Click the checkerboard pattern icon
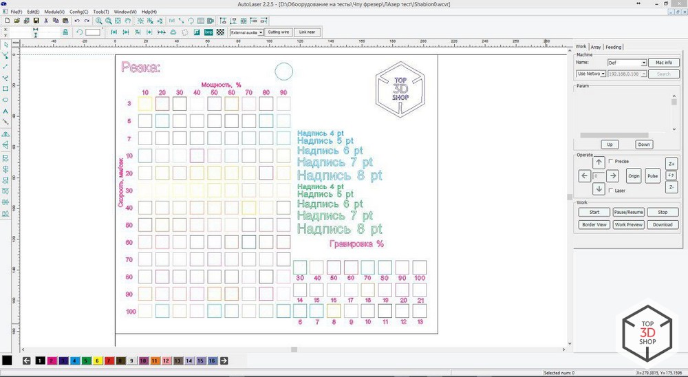 220,32
